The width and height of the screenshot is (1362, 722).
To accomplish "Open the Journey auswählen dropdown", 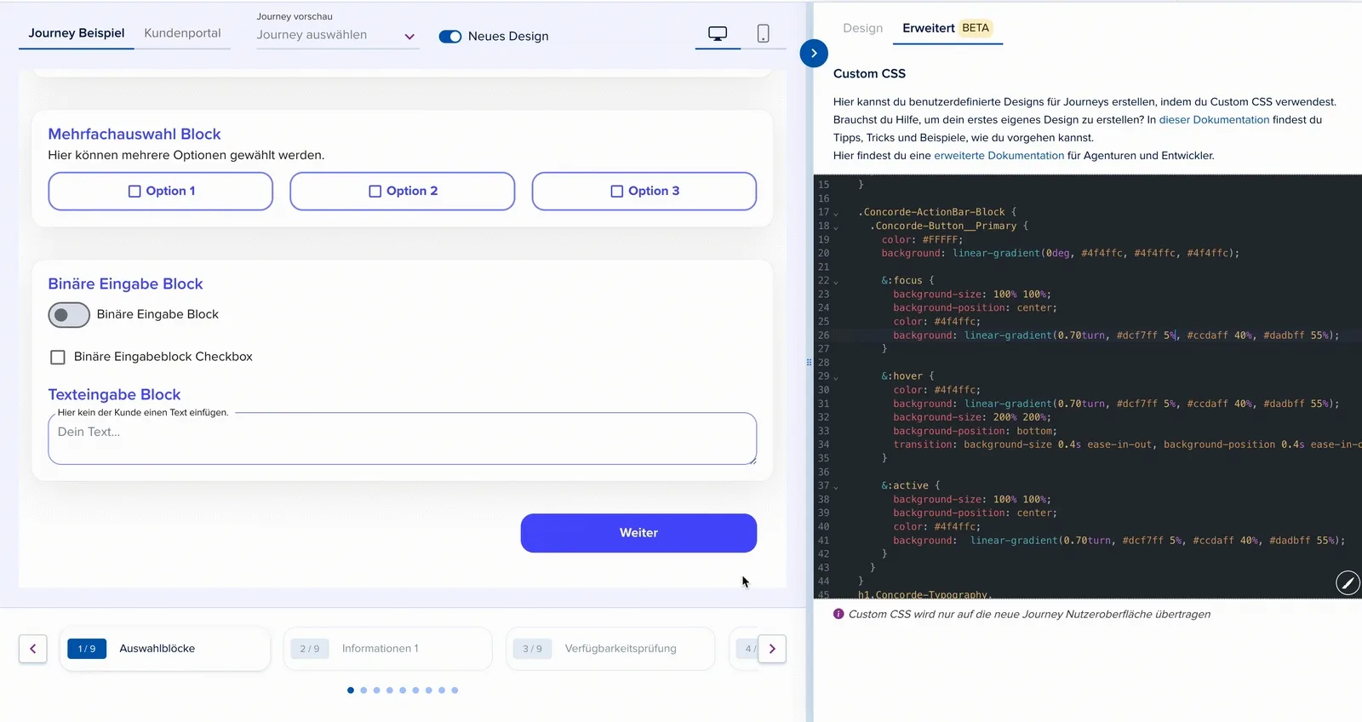I will 337,35.
